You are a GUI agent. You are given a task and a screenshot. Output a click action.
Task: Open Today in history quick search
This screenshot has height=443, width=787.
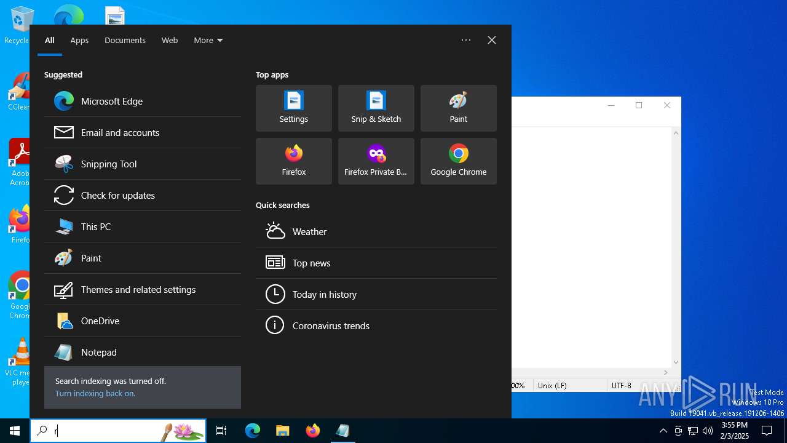click(x=376, y=294)
